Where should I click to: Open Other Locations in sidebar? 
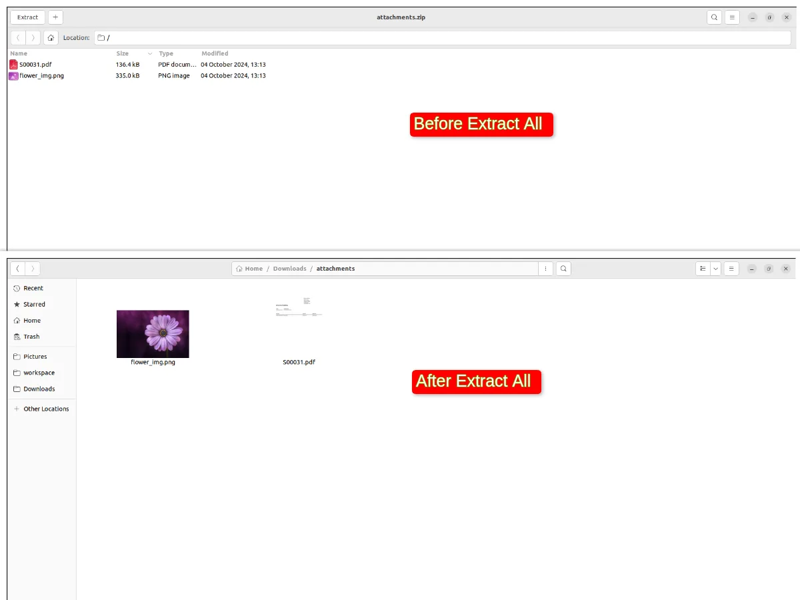(42, 409)
